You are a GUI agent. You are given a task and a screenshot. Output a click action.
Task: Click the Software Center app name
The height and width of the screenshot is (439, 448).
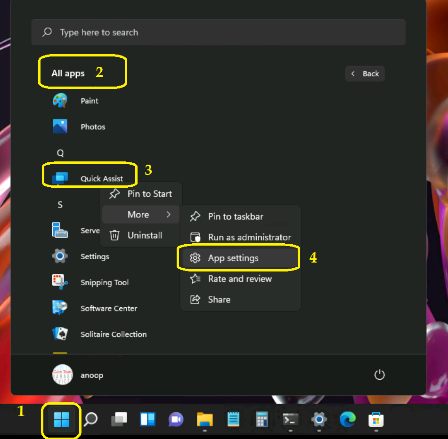(x=109, y=308)
